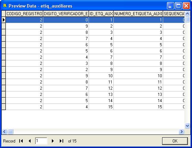Click the OK button
192x148 pixels.
pyautogui.click(x=175, y=141)
